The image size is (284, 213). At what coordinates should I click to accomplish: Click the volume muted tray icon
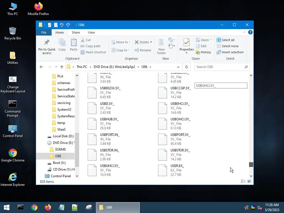pos(260,208)
